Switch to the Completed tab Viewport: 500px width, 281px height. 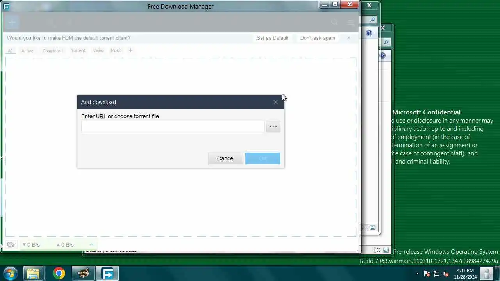tap(53, 50)
